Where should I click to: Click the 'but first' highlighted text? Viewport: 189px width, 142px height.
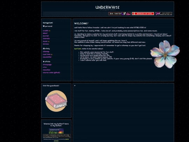point(78,49)
